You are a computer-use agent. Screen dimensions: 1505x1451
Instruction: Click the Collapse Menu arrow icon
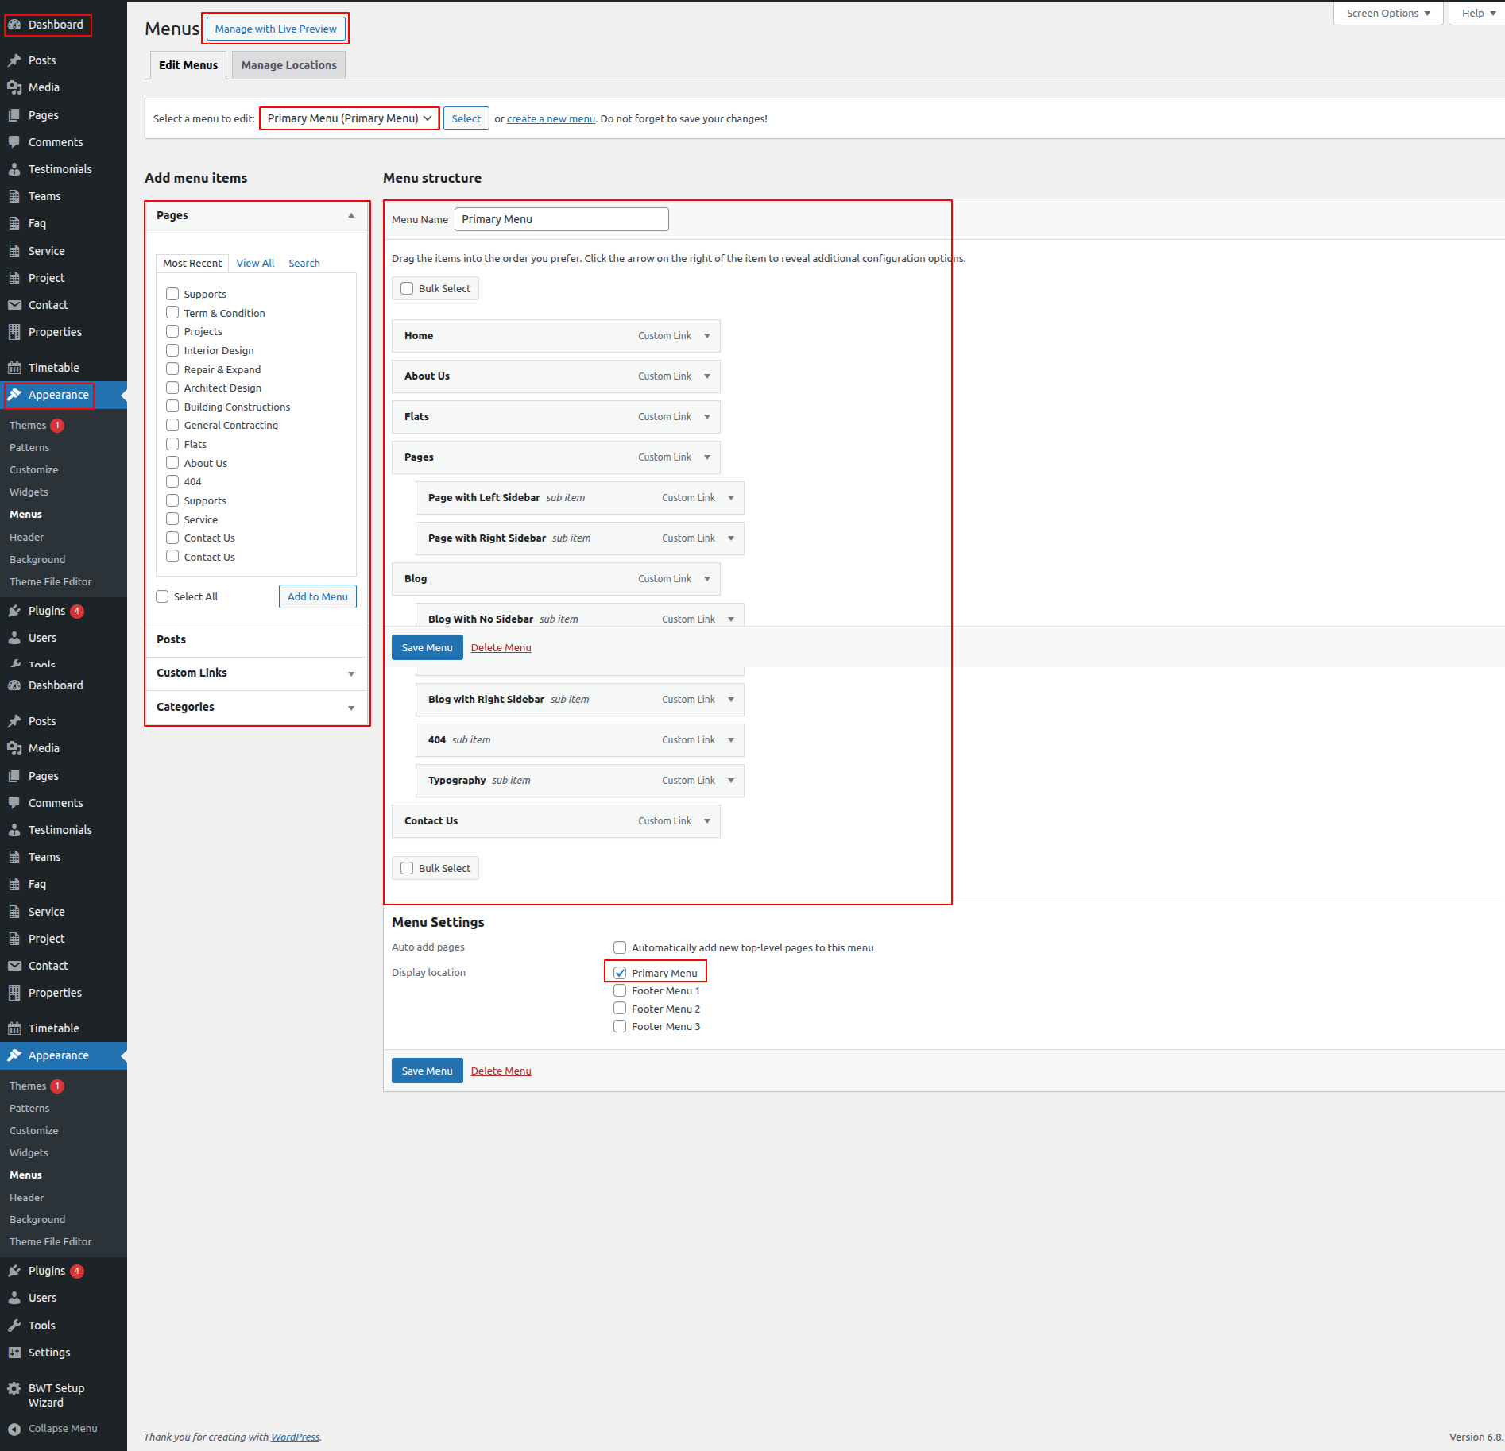(x=14, y=1429)
